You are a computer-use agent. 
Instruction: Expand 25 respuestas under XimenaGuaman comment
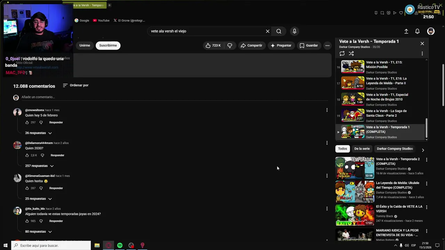click(x=38, y=199)
